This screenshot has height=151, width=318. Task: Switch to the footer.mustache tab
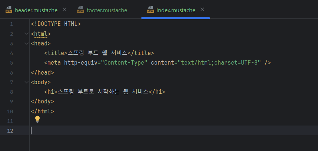(x=107, y=10)
